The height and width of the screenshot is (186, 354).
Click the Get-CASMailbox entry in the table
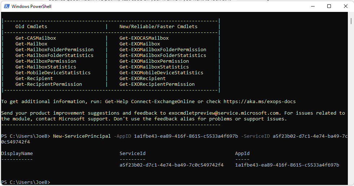[35, 38]
